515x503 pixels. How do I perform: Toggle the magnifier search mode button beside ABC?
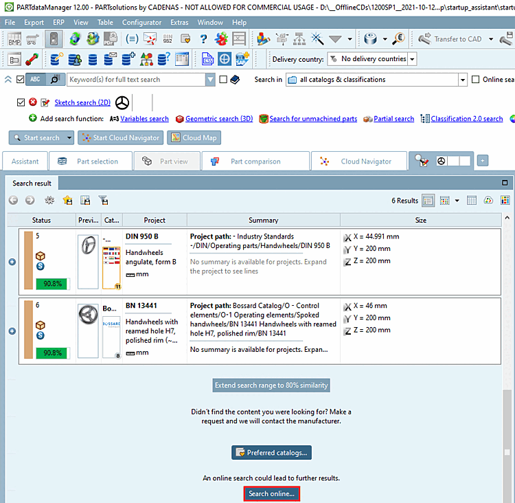[55, 79]
